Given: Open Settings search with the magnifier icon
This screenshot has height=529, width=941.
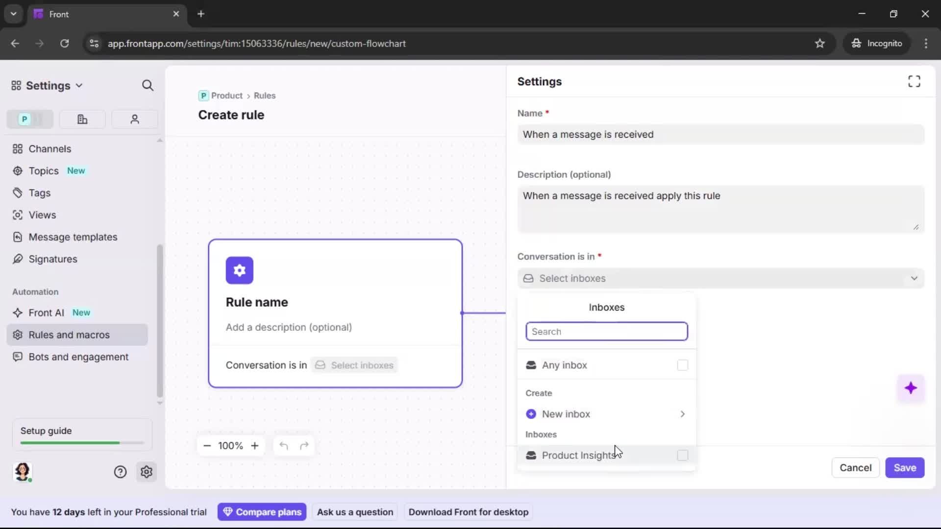Looking at the screenshot, I should [x=148, y=85].
